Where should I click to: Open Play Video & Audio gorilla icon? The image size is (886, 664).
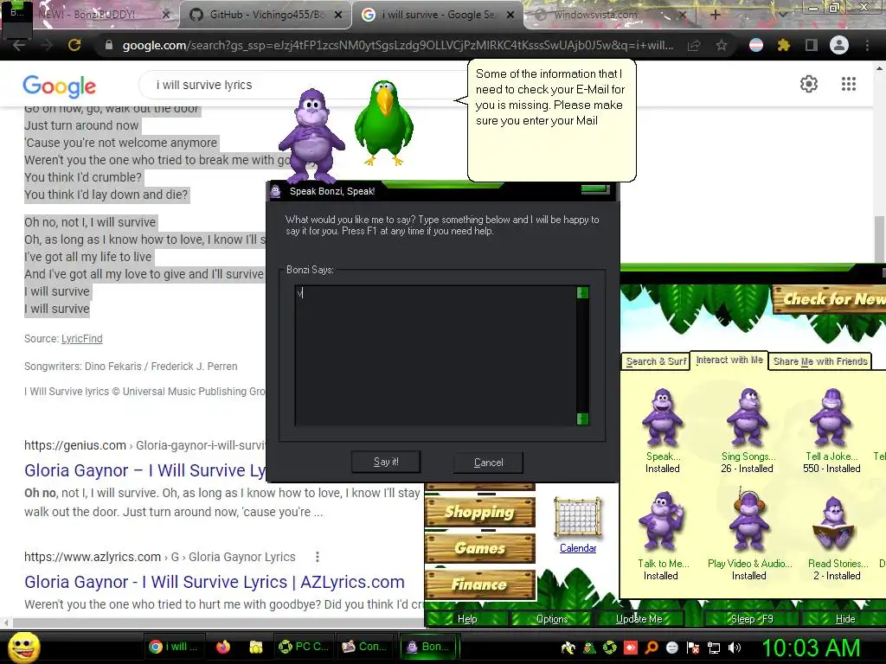[x=749, y=520]
